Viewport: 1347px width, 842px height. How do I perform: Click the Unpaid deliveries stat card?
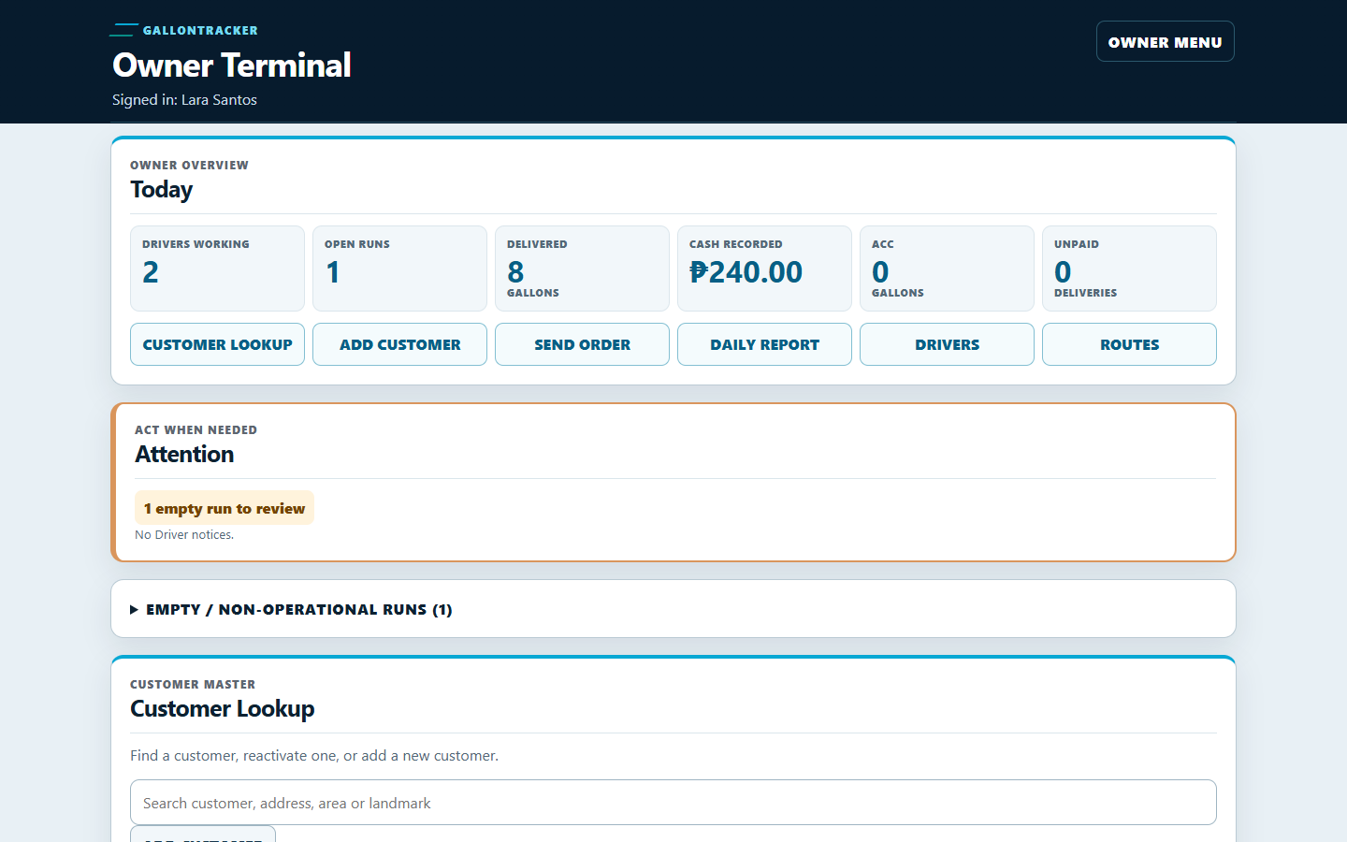(1129, 269)
